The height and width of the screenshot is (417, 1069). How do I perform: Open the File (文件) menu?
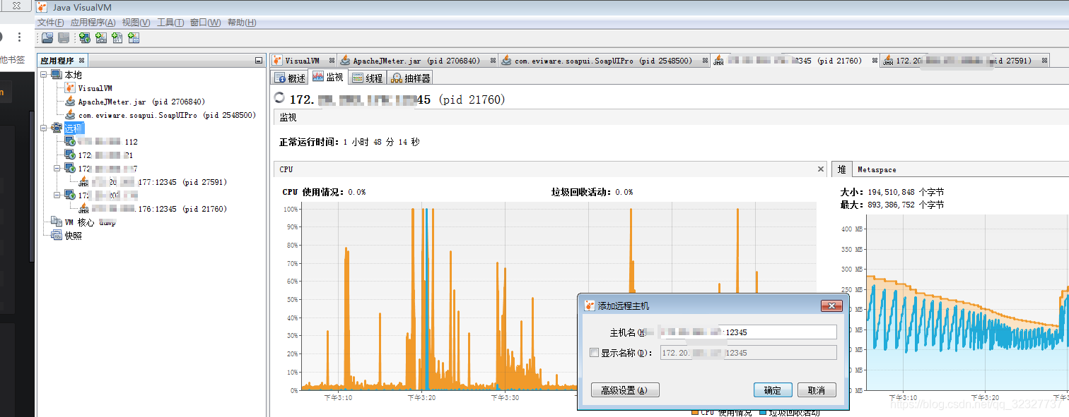coord(51,23)
